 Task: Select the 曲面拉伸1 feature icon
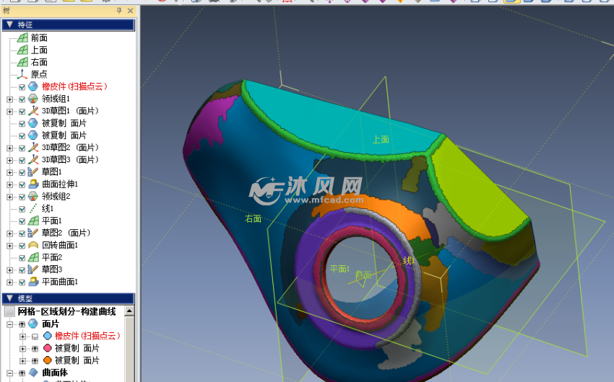coord(33,185)
